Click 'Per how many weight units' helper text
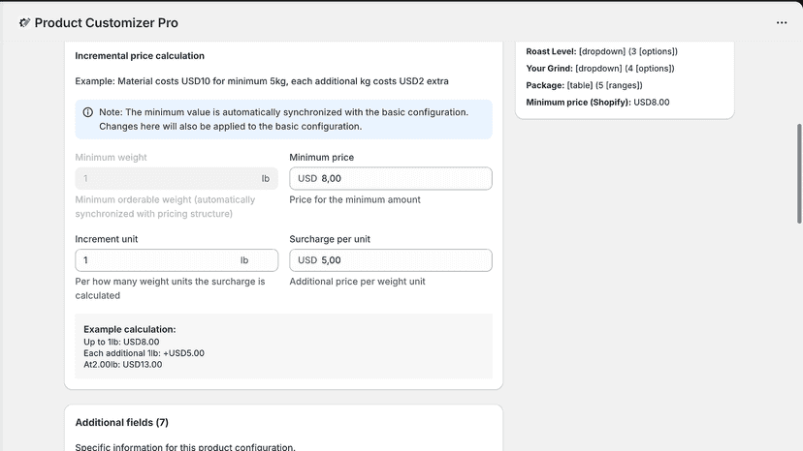This screenshot has width=803, height=451. coord(170,288)
